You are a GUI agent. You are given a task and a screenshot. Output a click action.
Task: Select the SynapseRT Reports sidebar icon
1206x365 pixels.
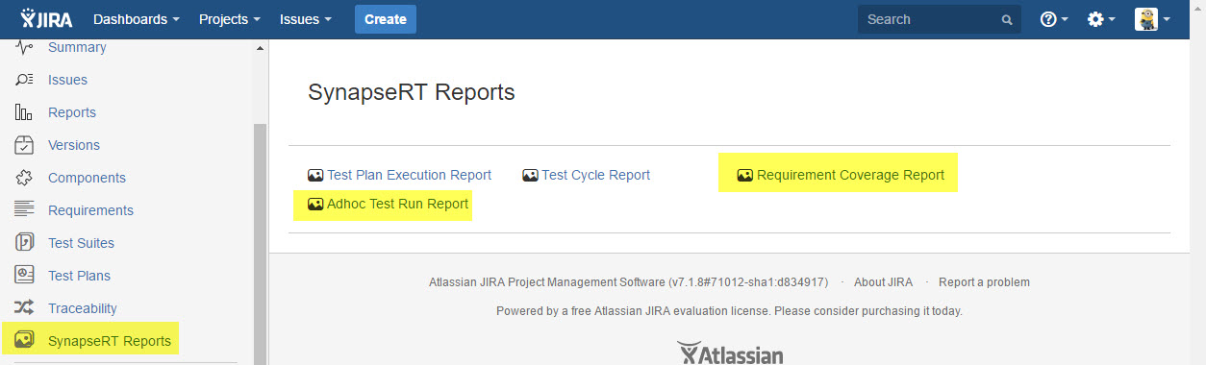point(25,340)
